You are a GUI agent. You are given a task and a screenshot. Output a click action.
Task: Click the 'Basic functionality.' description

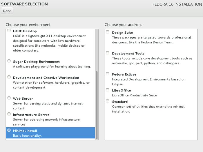27,136
